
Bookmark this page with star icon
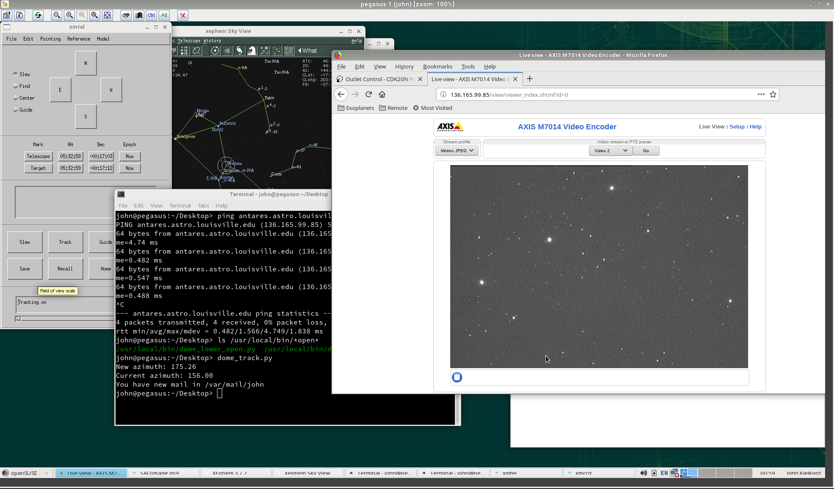coord(773,94)
